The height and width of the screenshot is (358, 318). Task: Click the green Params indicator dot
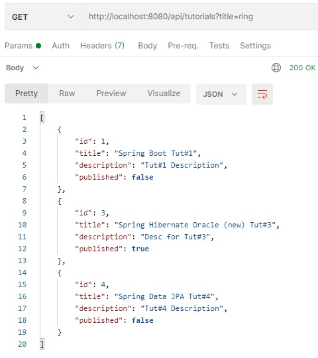(x=38, y=46)
